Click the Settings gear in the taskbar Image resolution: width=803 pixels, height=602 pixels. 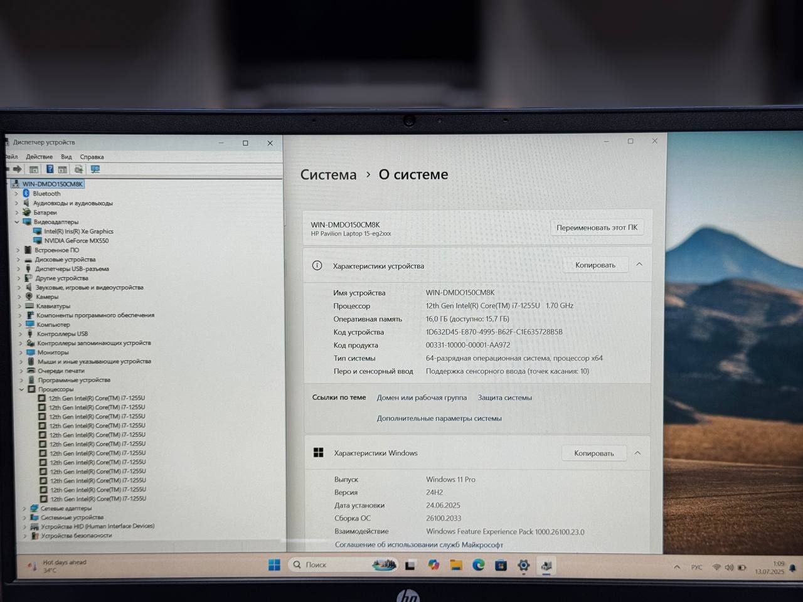tap(524, 566)
